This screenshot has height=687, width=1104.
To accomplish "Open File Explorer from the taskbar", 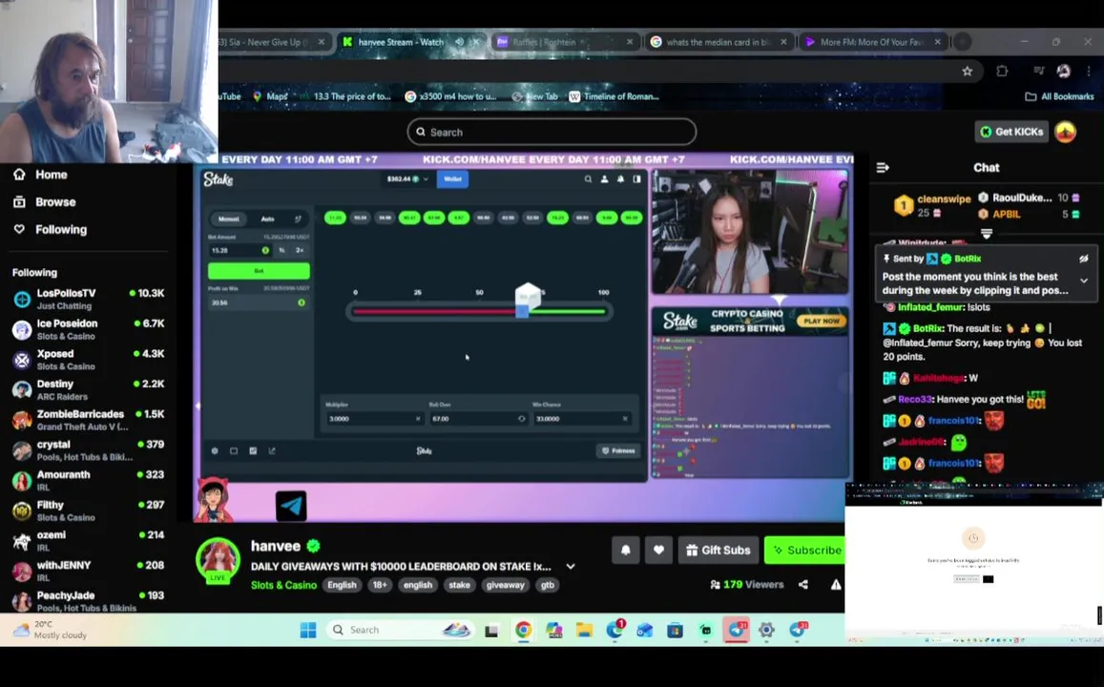I will [x=584, y=630].
